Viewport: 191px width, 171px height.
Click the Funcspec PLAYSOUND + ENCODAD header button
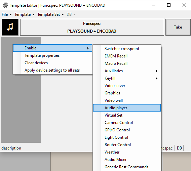pos(92,27)
